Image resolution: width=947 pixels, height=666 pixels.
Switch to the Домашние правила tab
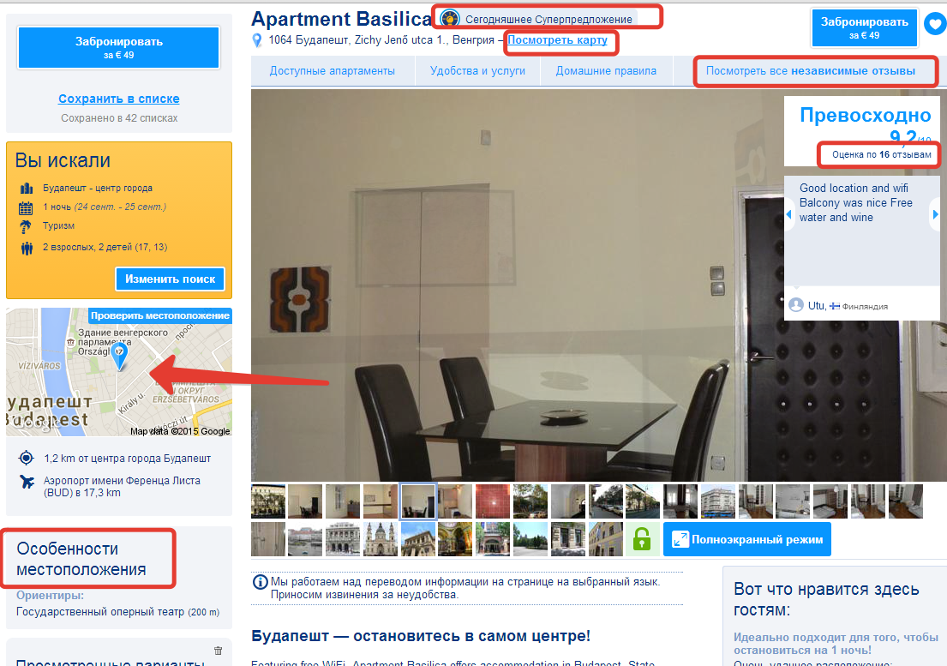coord(606,70)
